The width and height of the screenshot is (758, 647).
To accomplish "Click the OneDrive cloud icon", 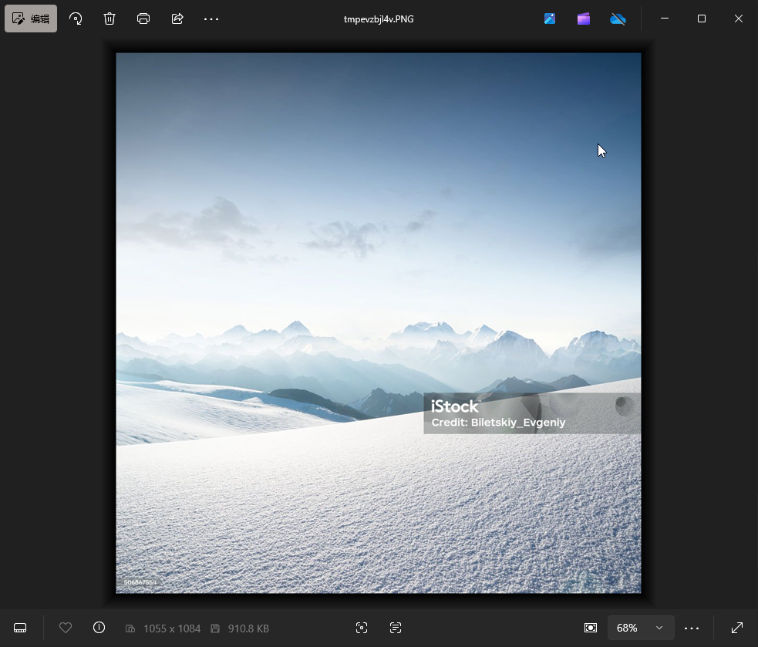I will [x=618, y=19].
